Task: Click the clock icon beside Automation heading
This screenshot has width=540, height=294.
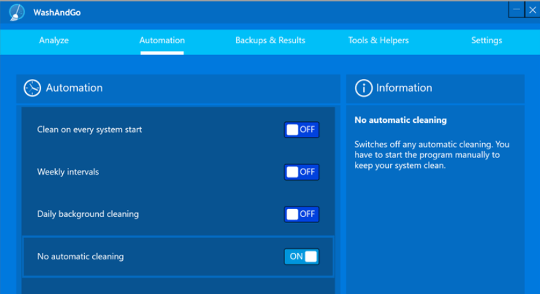Action: tap(32, 88)
